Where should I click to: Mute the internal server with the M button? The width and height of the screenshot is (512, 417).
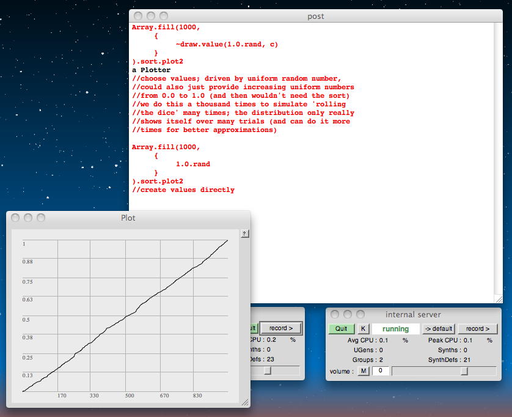[x=364, y=371]
